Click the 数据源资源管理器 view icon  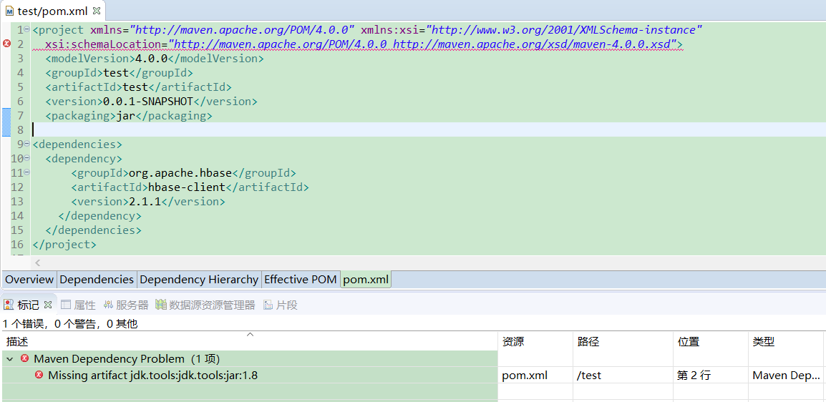(x=160, y=305)
